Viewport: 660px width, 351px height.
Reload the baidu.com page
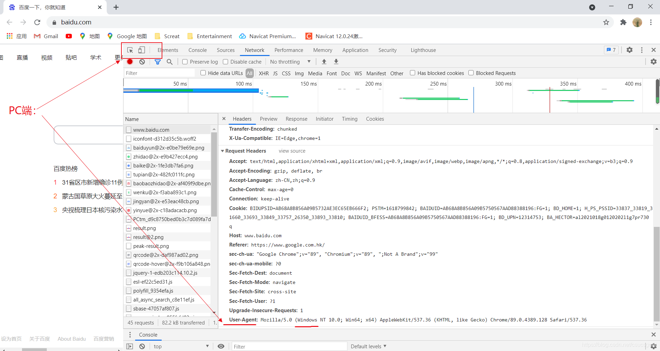pos(37,22)
